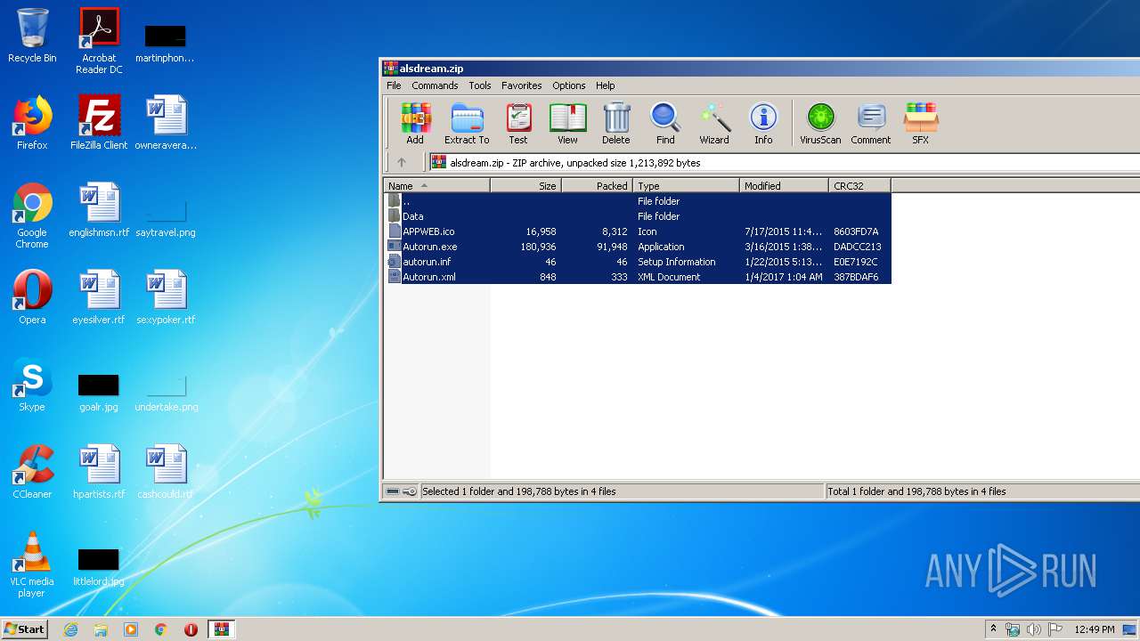
Task: Select the Autorun.xml file
Action: [x=637, y=277]
